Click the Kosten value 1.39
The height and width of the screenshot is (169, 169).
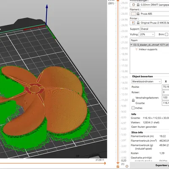click(x=162, y=153)
